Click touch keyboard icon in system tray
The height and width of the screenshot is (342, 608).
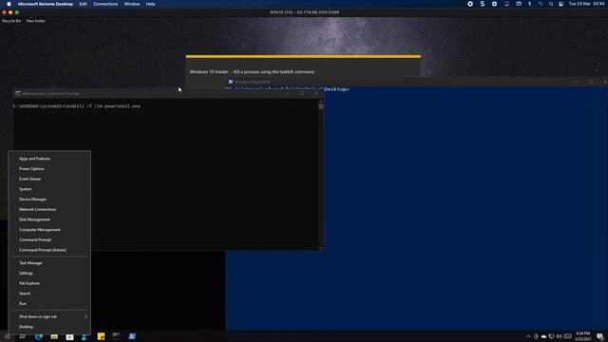(568, 336)
